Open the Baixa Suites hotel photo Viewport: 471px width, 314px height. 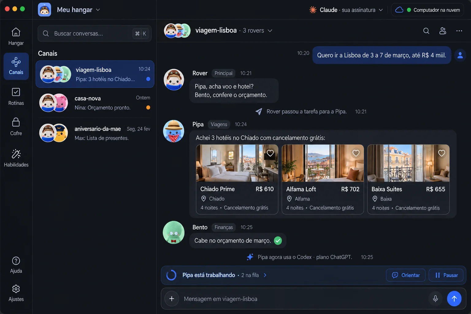(408, 163)
